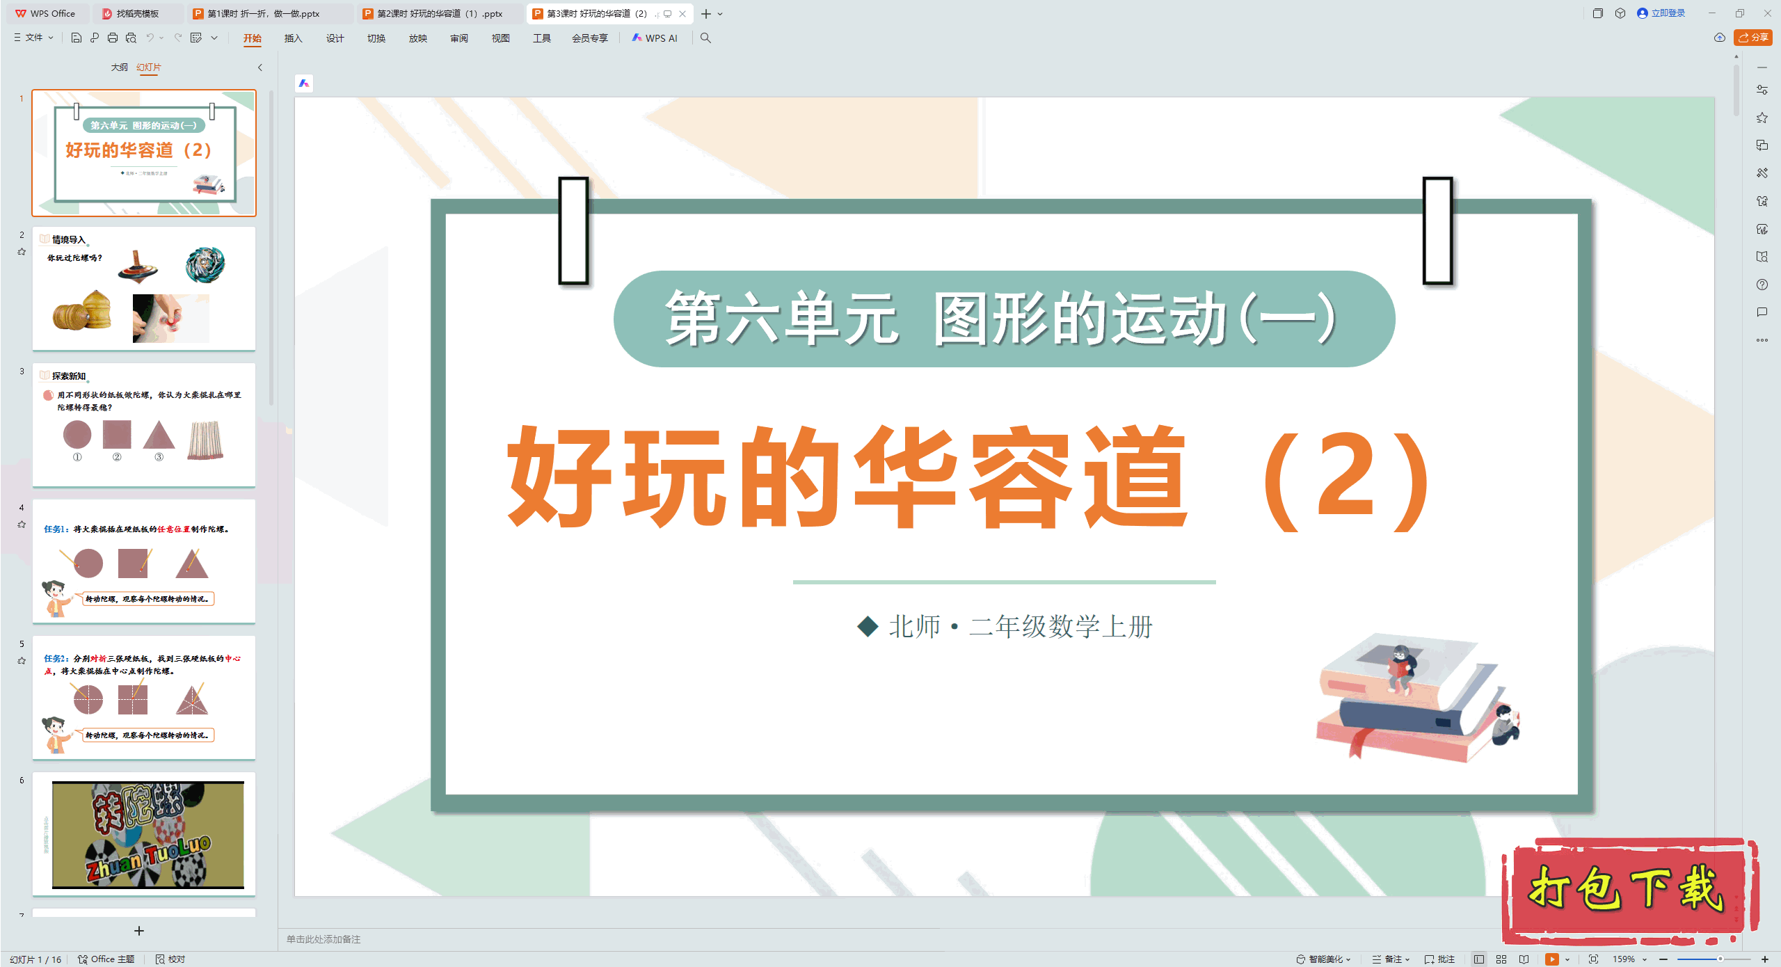Start slideshow with orange play button
The image size is (1781, 967).
coord(1551,959)
